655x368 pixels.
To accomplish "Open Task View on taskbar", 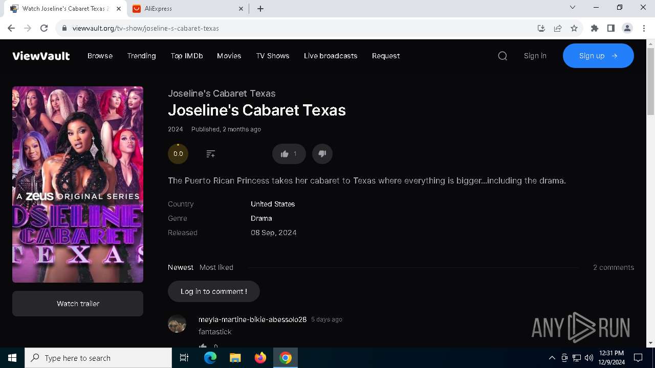I will click(x=184, y=358).
